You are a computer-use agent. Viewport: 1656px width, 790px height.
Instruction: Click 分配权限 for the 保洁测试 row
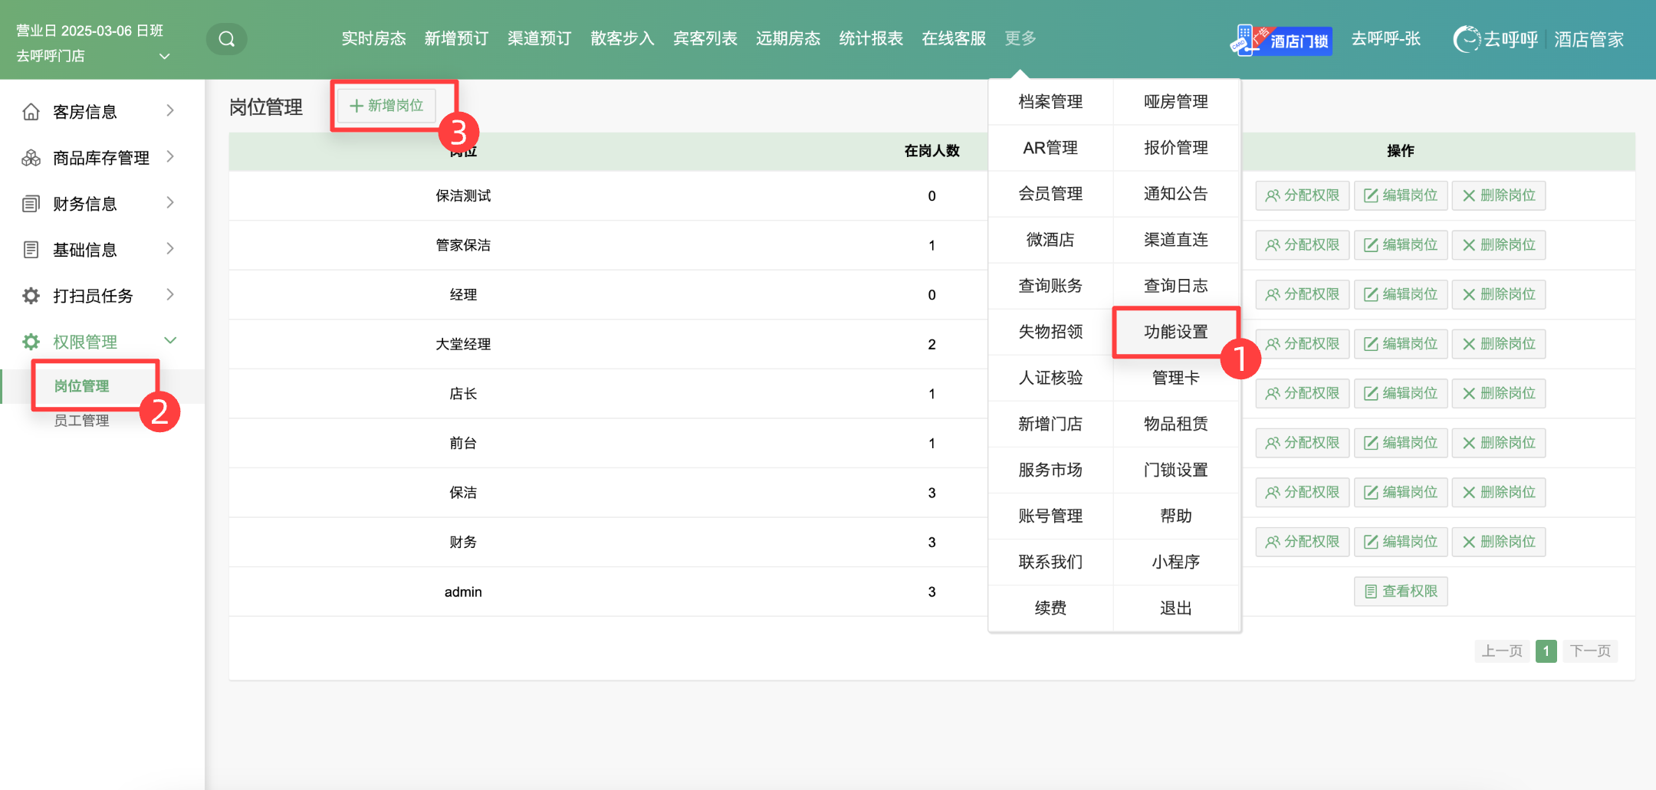[1303, 195]
